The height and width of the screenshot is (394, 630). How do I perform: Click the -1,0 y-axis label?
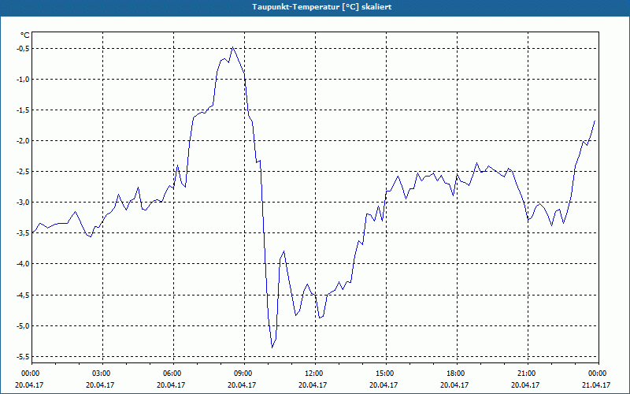coord(23,80)
